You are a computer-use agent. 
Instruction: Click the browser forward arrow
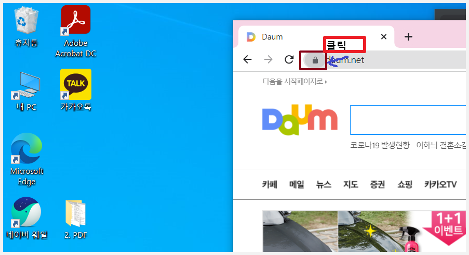pos(269,60)
